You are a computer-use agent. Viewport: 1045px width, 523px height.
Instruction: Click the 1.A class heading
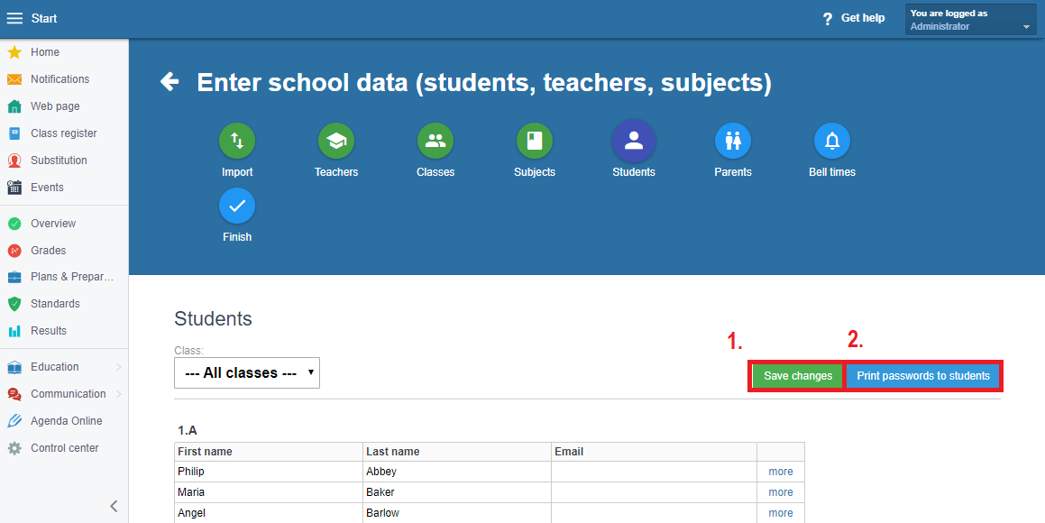188,431
